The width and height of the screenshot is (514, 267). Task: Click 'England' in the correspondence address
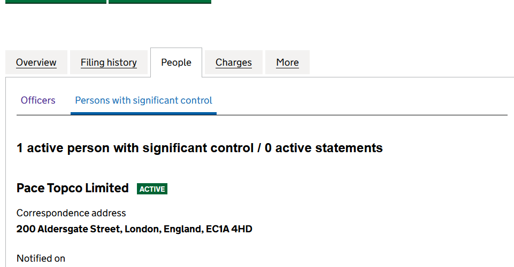[x=183, y=229]
